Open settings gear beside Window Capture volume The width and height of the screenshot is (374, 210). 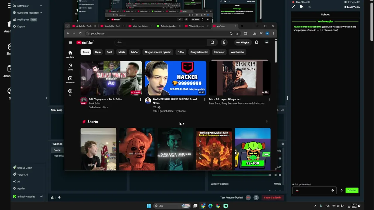click(x=280, y=175)
